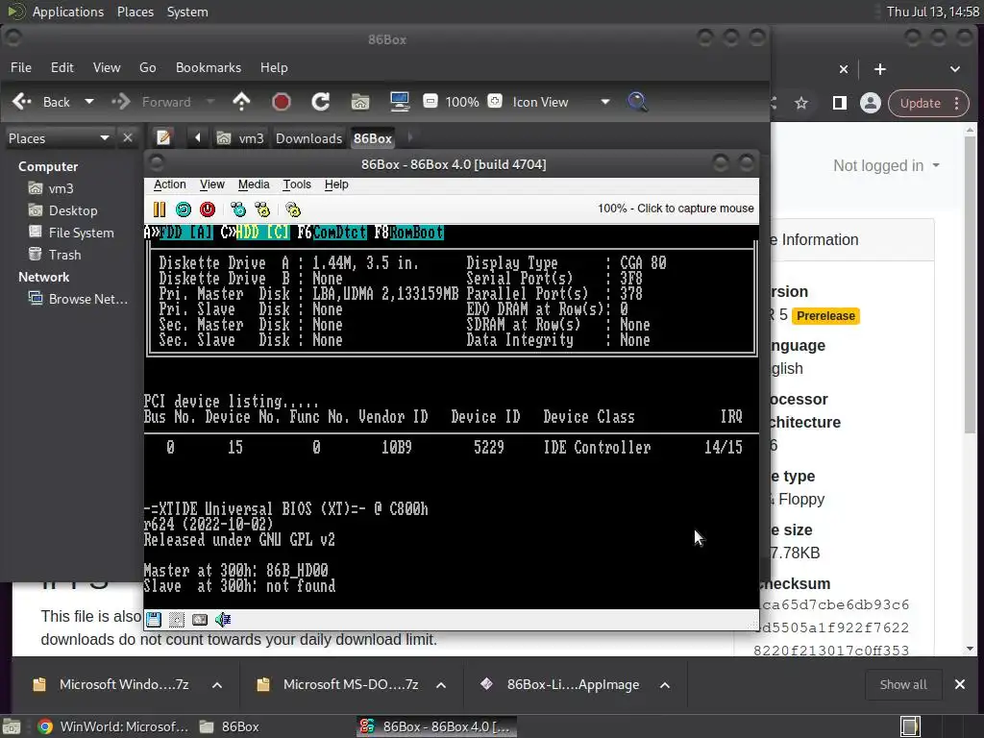984x738 pixels.
Task: Go up to the parent folder
Action: pos(241,102)
